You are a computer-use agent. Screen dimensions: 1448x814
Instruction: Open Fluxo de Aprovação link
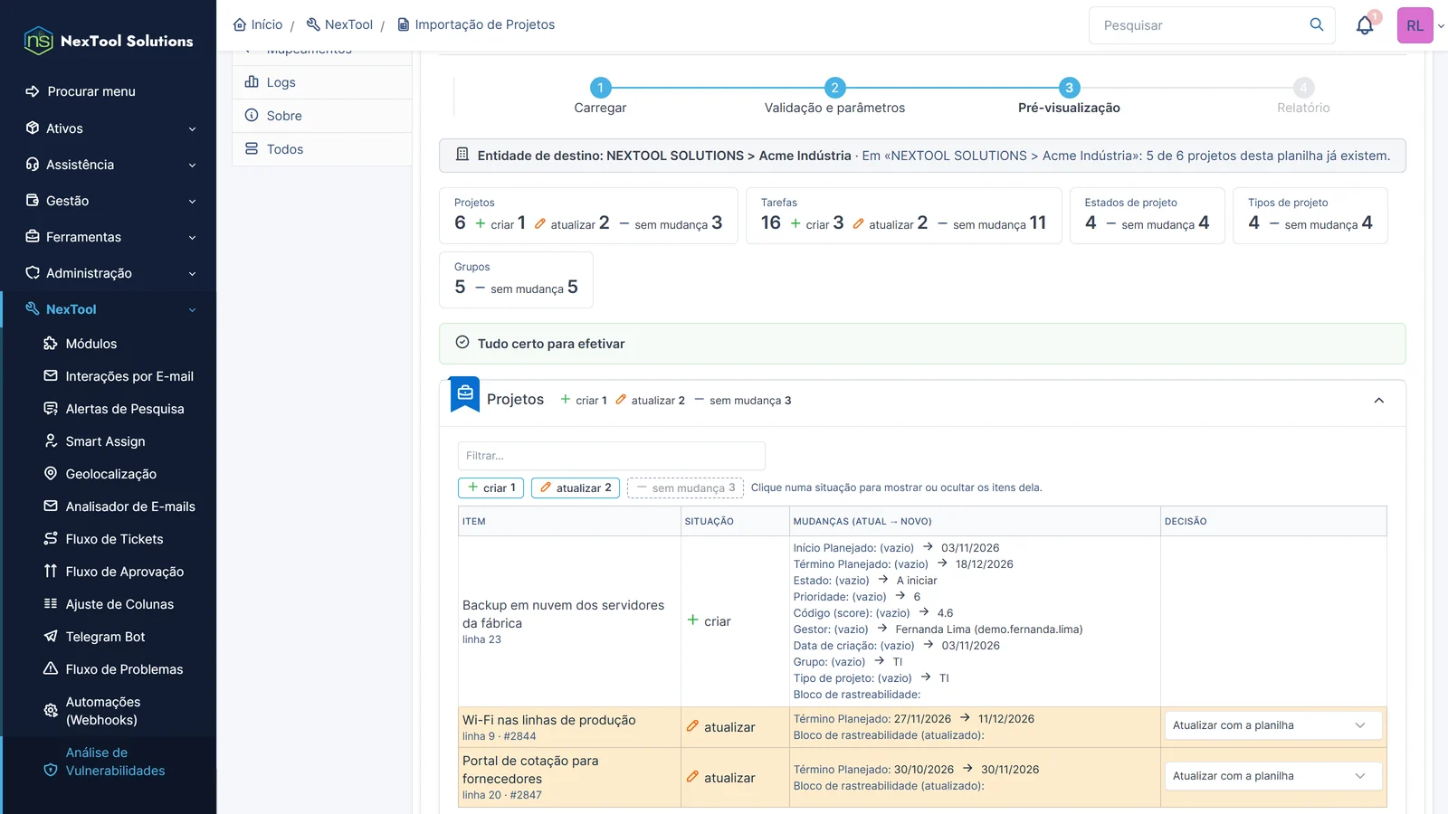coord(125,572)
